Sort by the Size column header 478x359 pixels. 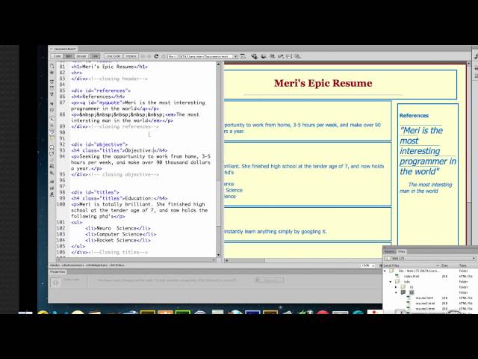(x=445, y=266)
